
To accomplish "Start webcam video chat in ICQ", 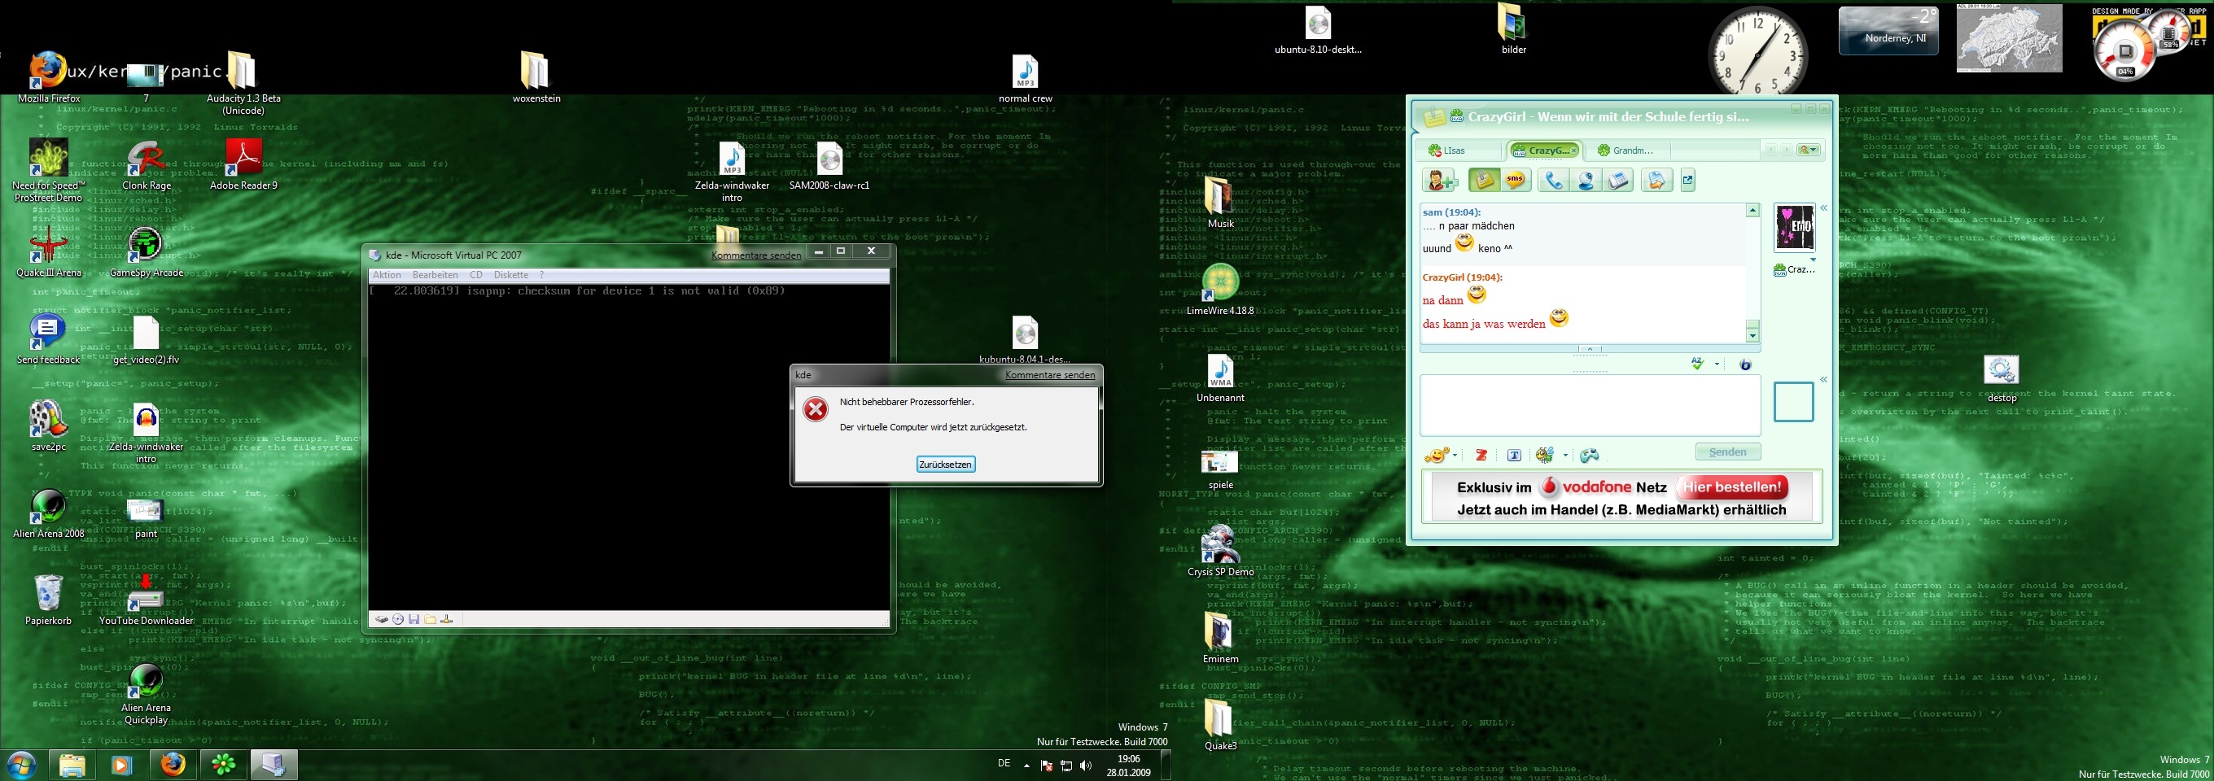I will click(1586, 181).
